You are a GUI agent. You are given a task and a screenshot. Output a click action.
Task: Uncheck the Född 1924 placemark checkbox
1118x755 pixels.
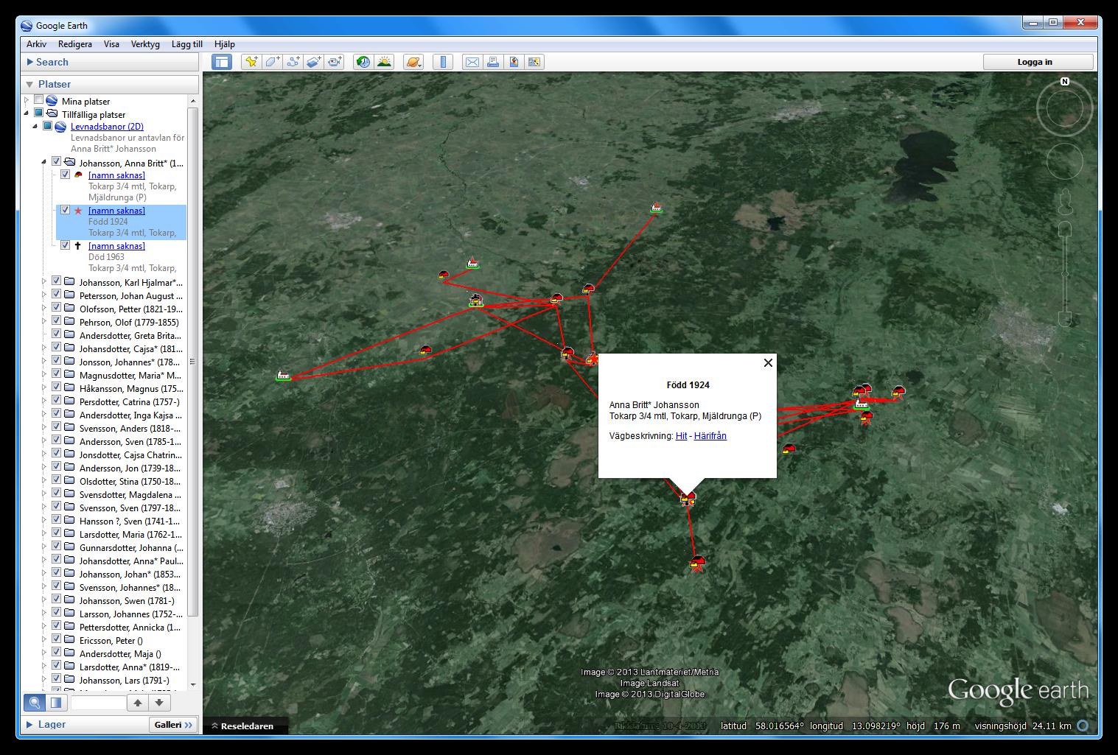(x=65, y=210)
